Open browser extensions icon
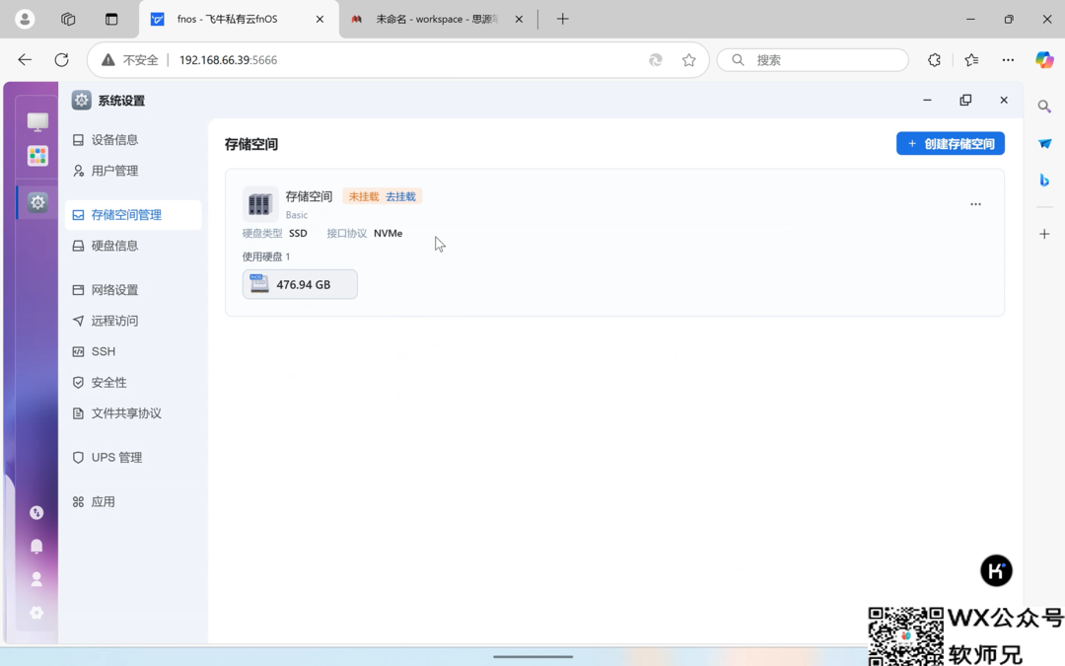This screenshot has width=1065, height=666. [x=935, y=60]
